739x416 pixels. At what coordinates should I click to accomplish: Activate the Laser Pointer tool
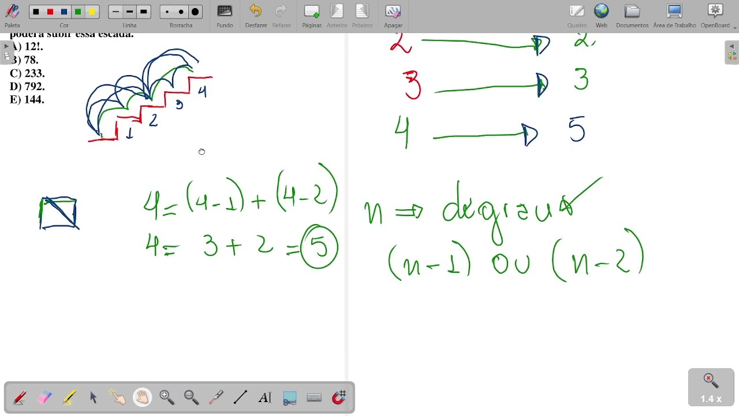pos(216,398)
